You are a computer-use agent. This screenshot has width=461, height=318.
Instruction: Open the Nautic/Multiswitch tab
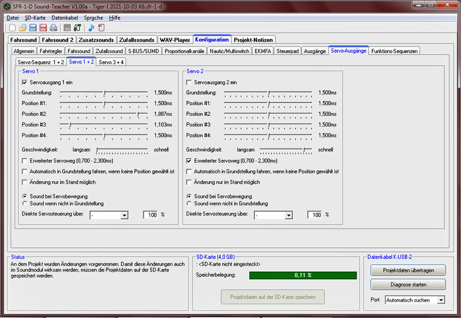[230, 51]
